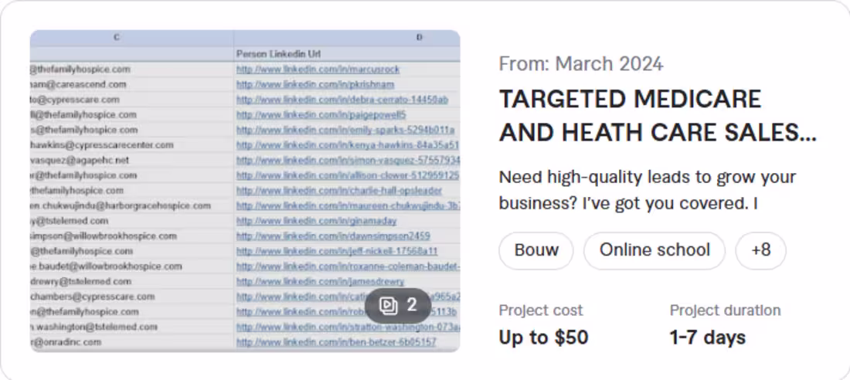
Task: Open the dawnsimpson2459 LinkedIn link
Action: (333, 236)
